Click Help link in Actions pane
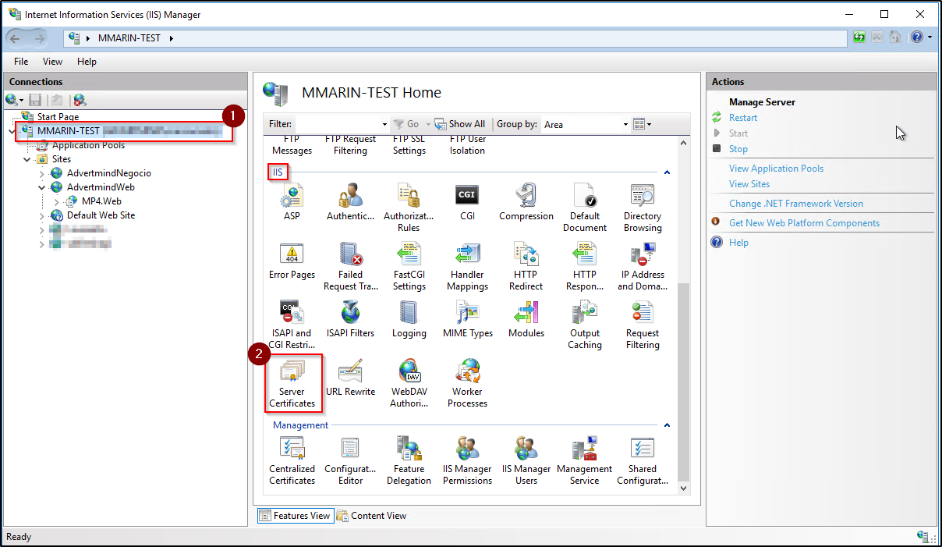Screen dimensions: 942x547 point(738,243)
